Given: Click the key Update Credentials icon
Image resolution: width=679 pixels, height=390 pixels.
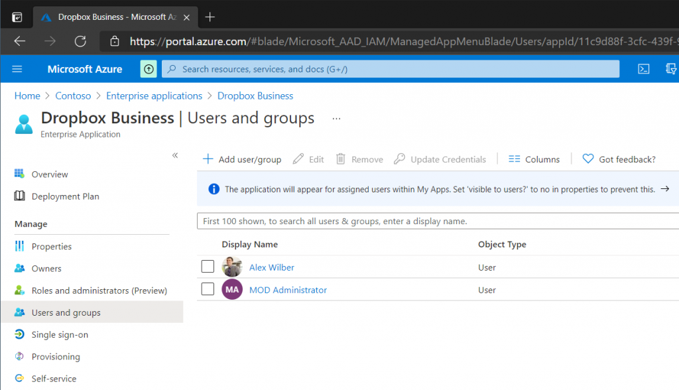Looking at the screenshot, I should point(399,159).
